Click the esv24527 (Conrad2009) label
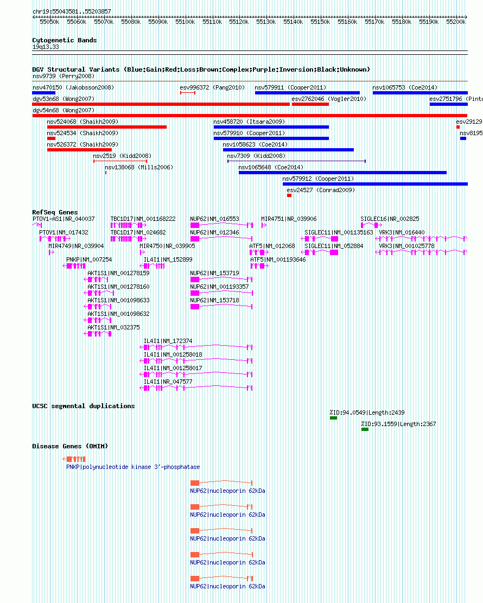The image size is (483, 603). [321, 190]
